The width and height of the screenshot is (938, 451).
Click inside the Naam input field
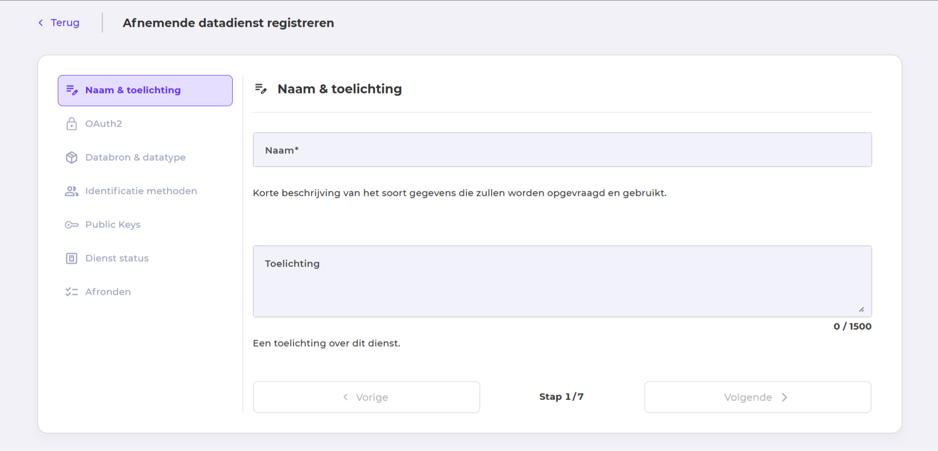[x=562, y=150]
